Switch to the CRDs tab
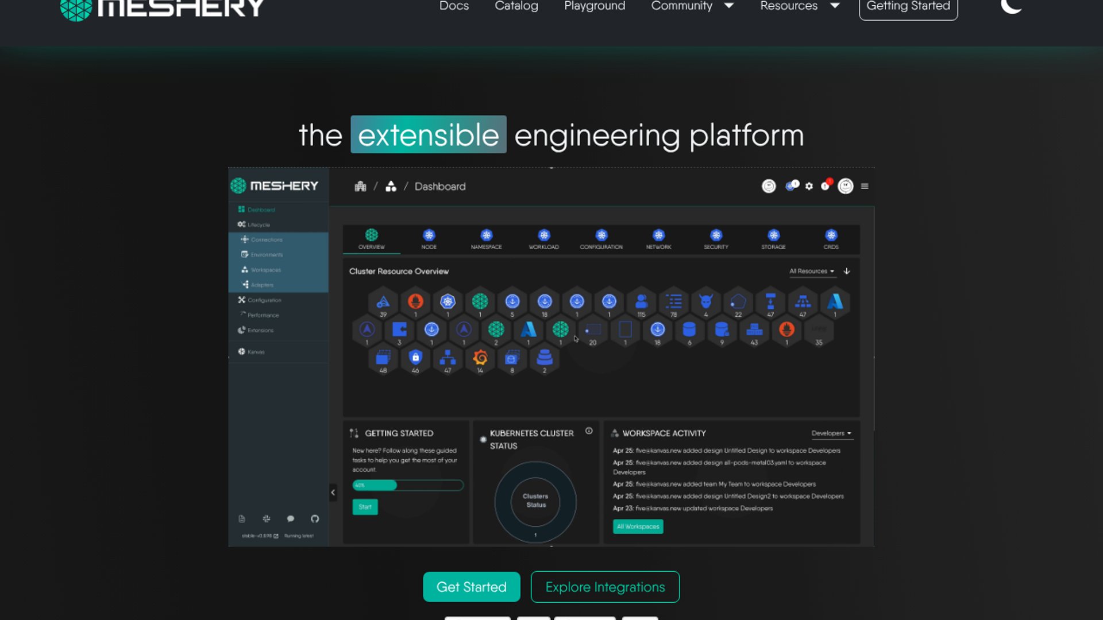The width and height of the screenshot is (1103, 620). tap(831, 239)
